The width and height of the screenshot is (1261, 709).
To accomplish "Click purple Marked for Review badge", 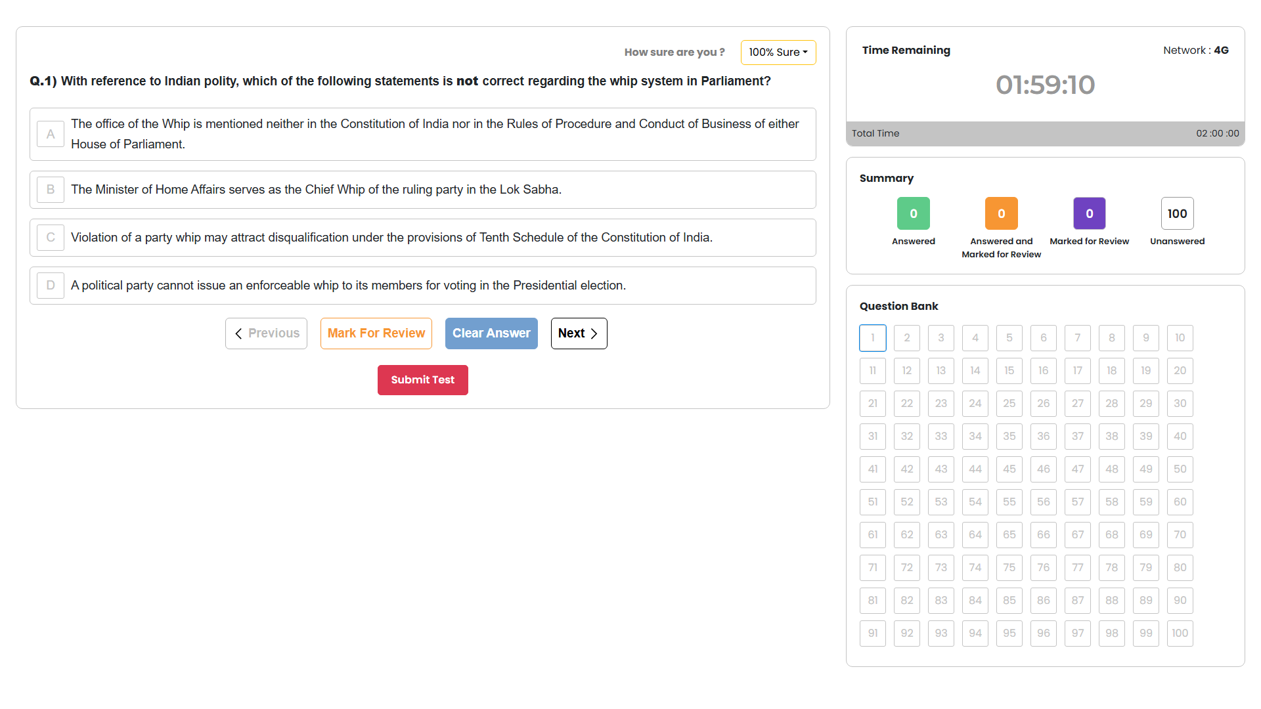I will [1089, 213].
